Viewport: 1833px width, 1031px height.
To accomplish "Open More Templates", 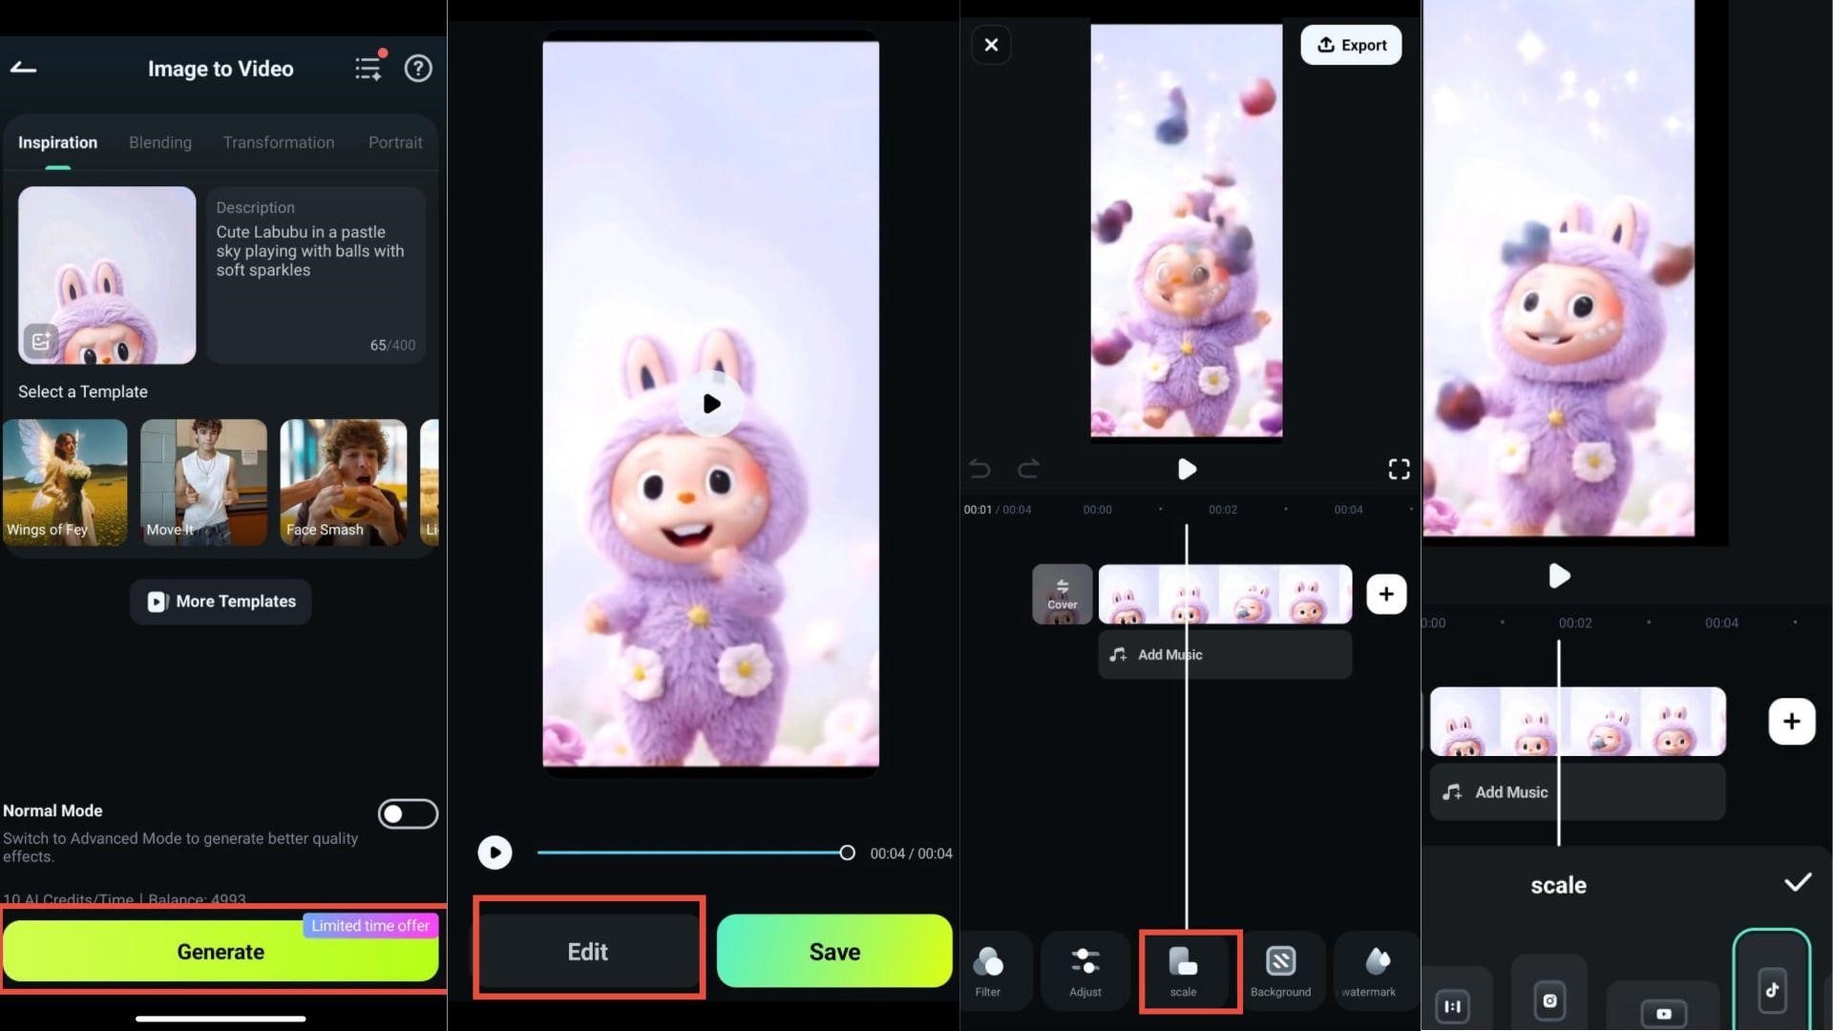I will tap(221, 601).
